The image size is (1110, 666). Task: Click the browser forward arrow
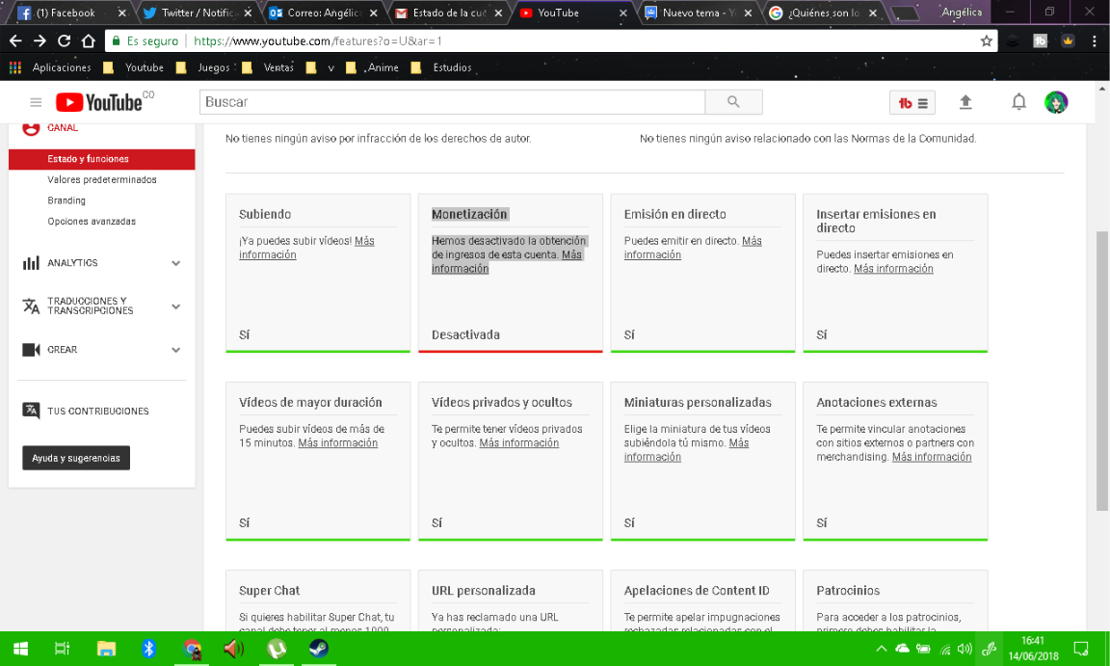pos(40,41)
